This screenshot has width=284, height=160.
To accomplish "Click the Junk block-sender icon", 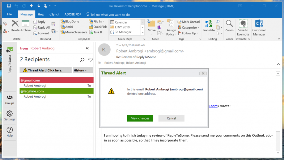I will pyautogui.click(x=6, y=31).
